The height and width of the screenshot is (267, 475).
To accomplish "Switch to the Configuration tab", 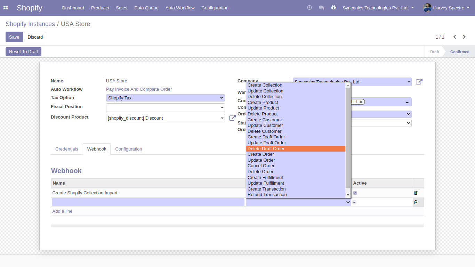I will coord(129,149).
